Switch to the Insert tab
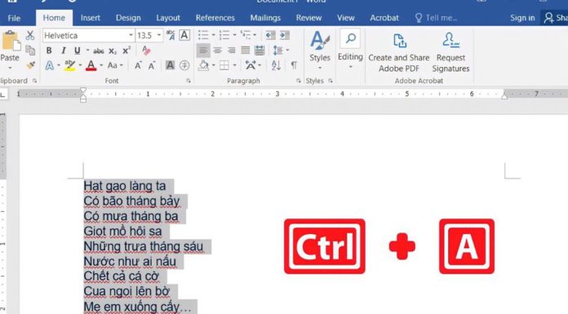This screenshot has height=314, width=568. click(91, 18)
